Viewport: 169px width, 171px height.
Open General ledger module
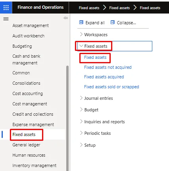(26, 145)
